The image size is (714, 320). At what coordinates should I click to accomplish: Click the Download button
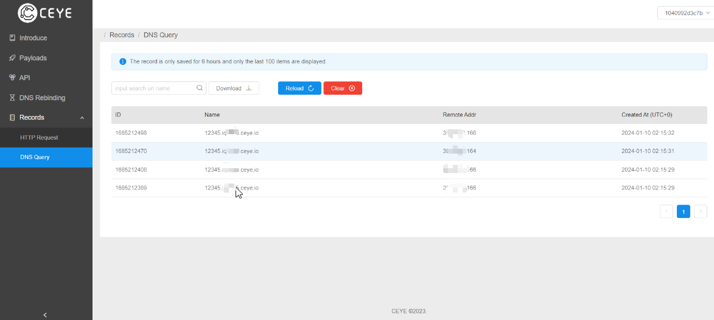pyautogui.click(x=234, y=88)
